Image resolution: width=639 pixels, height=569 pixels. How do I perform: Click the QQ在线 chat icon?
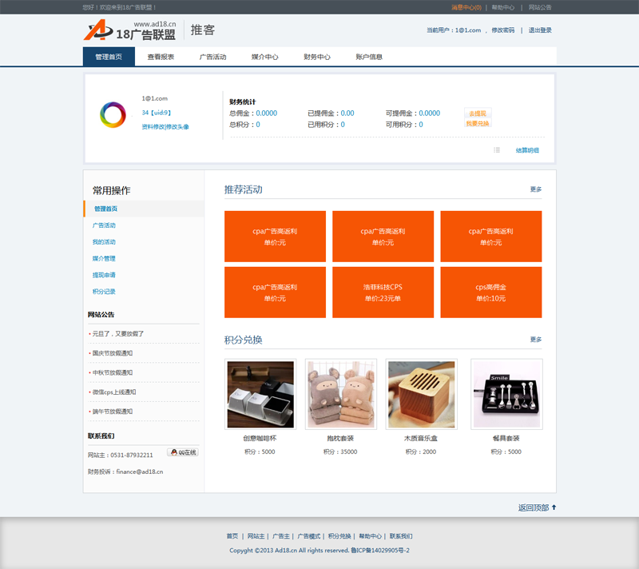pyautogui.click(x=183, y=452)
